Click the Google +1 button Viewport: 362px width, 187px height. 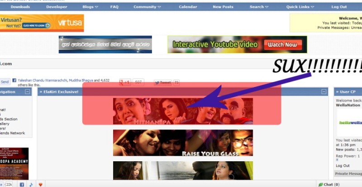pyautogui.click(x=125, y=82)
